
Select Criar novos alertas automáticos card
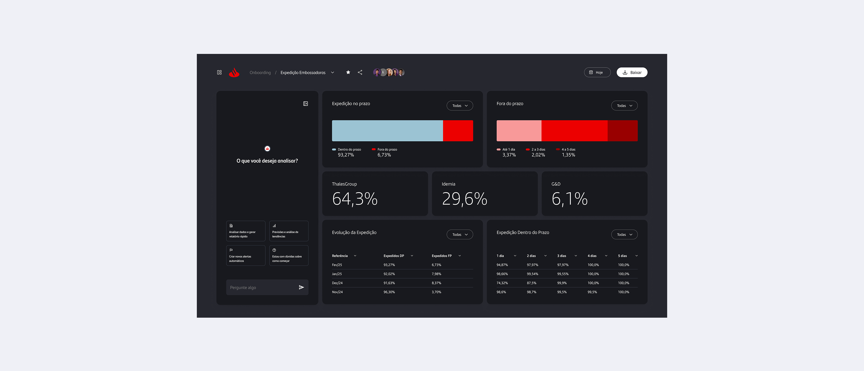point(246,255)
